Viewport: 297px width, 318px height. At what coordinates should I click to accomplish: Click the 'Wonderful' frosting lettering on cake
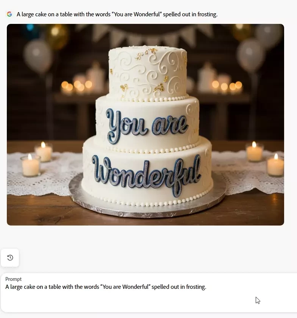click(146, 174)
